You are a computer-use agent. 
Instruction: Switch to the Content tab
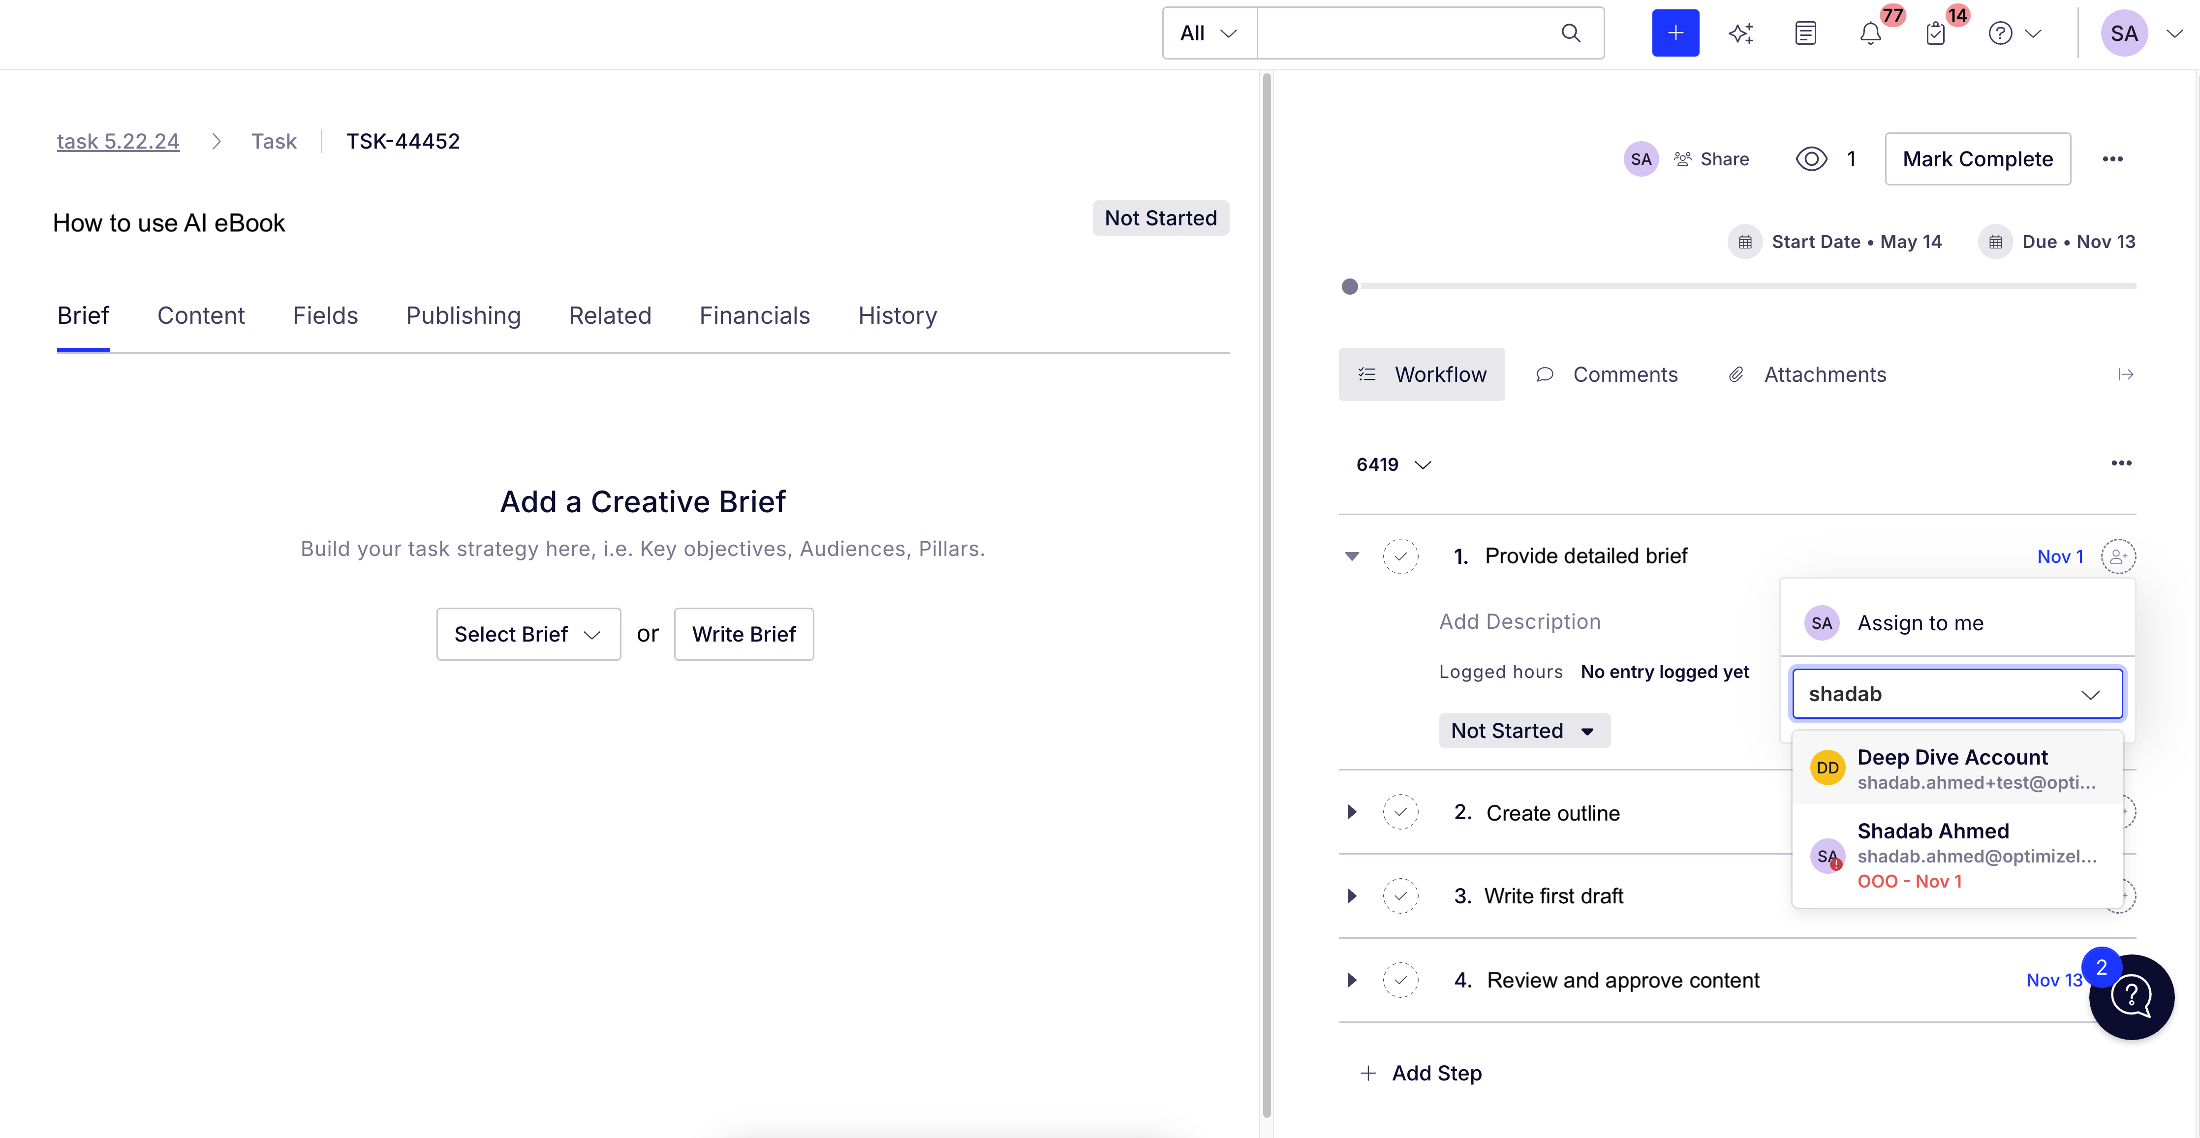tap(201, 316)
